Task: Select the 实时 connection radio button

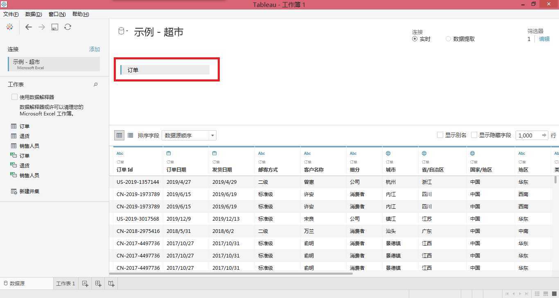Action: (415, 39)
